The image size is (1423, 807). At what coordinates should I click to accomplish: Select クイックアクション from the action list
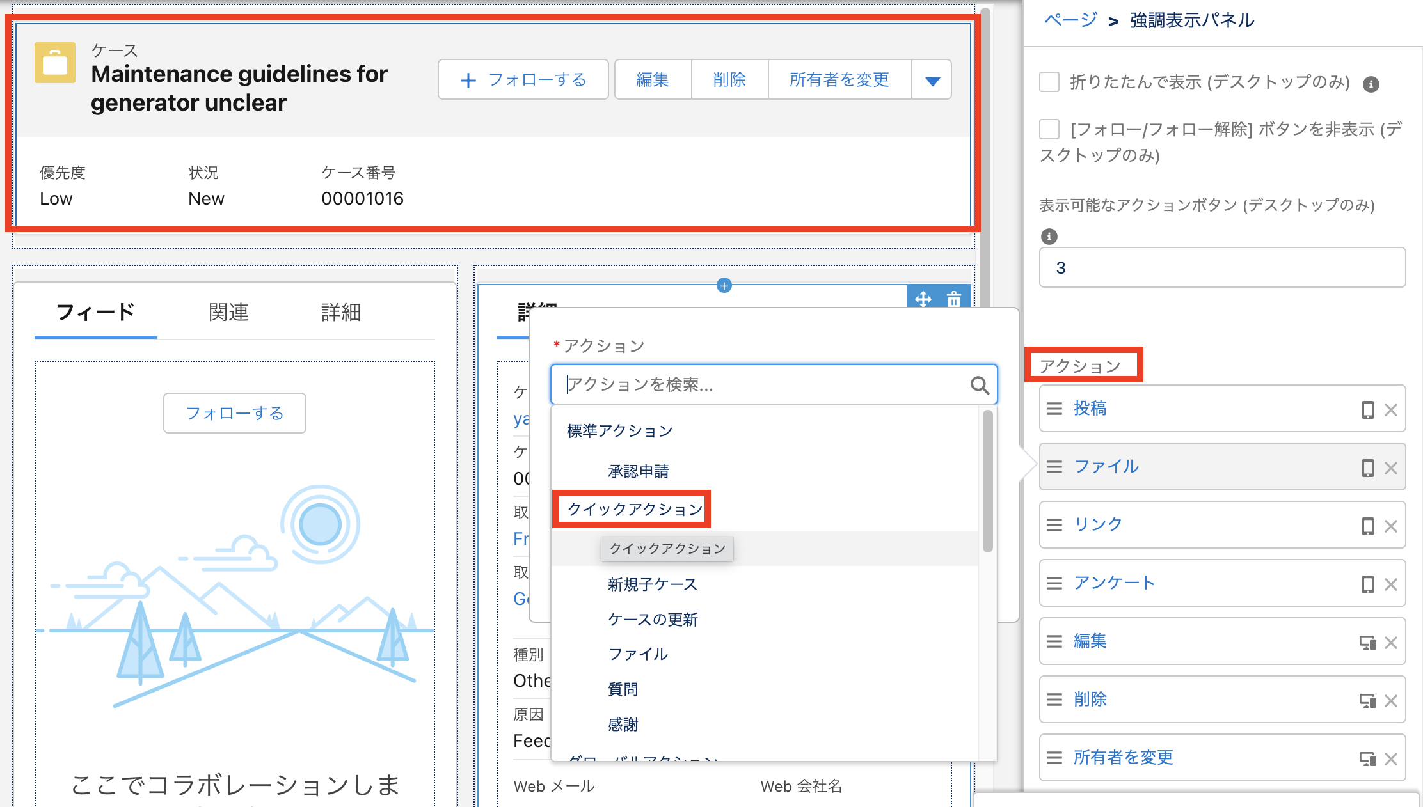tap(632, 510)
